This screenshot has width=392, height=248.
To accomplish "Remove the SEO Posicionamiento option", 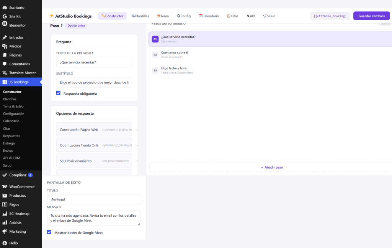I will pos(137,161).
